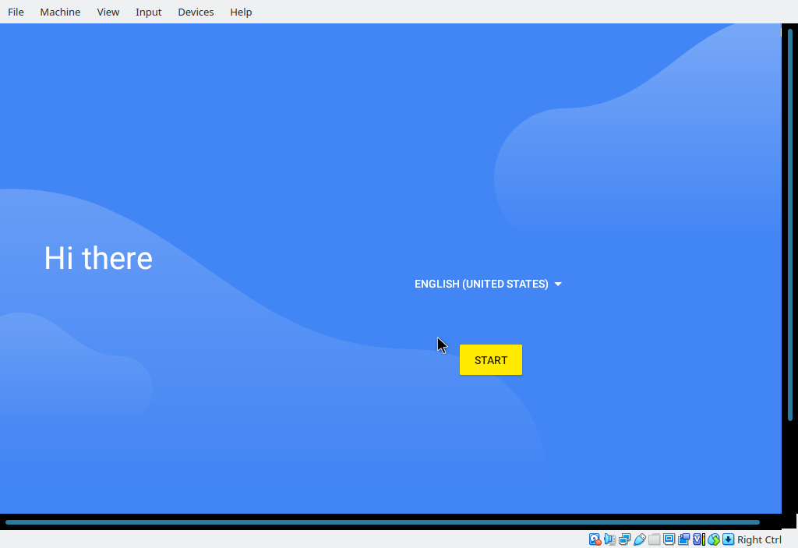
Task: Click the mouse integration status icon
Action: pos(714,539)
